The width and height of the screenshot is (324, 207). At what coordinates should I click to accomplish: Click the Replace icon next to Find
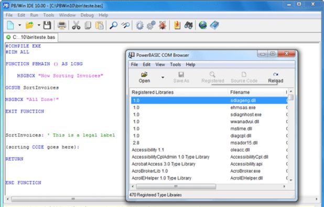click(125, 25)
